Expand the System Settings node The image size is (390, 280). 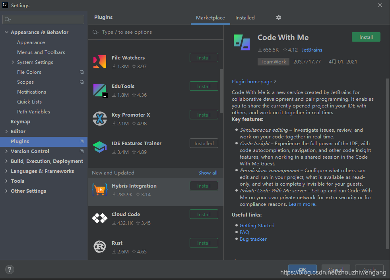tap(13, 62)
